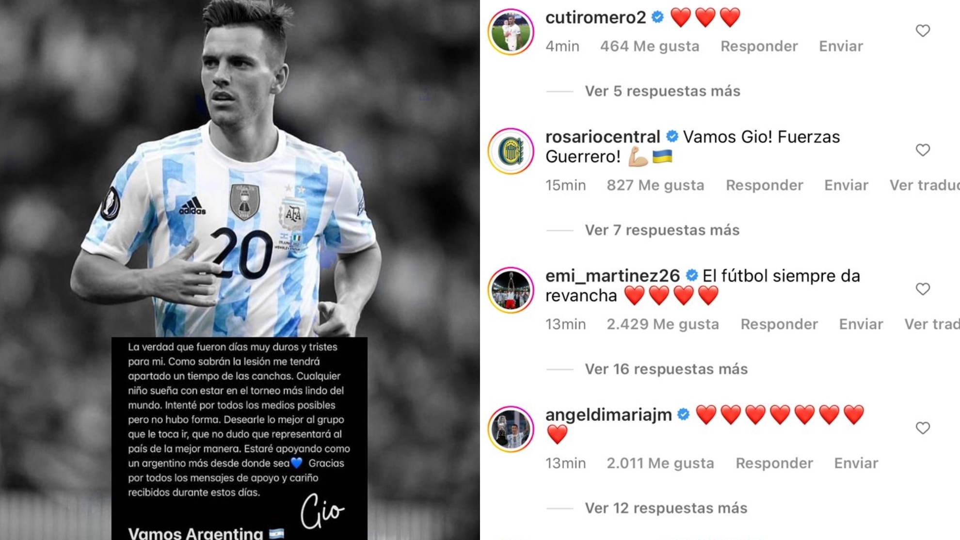This screenshot has width=960, height=540.
Task: Open rosariocentral club crest avatar
Action: (x=511, y=151)
